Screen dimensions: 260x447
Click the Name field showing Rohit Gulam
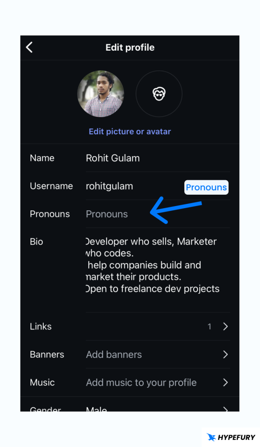[113, 158]
